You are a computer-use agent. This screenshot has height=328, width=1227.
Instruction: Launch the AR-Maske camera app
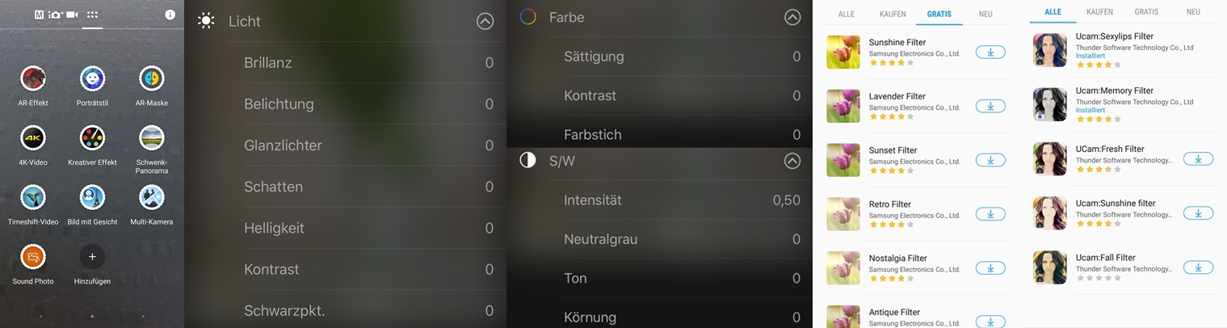coord(151,79)
